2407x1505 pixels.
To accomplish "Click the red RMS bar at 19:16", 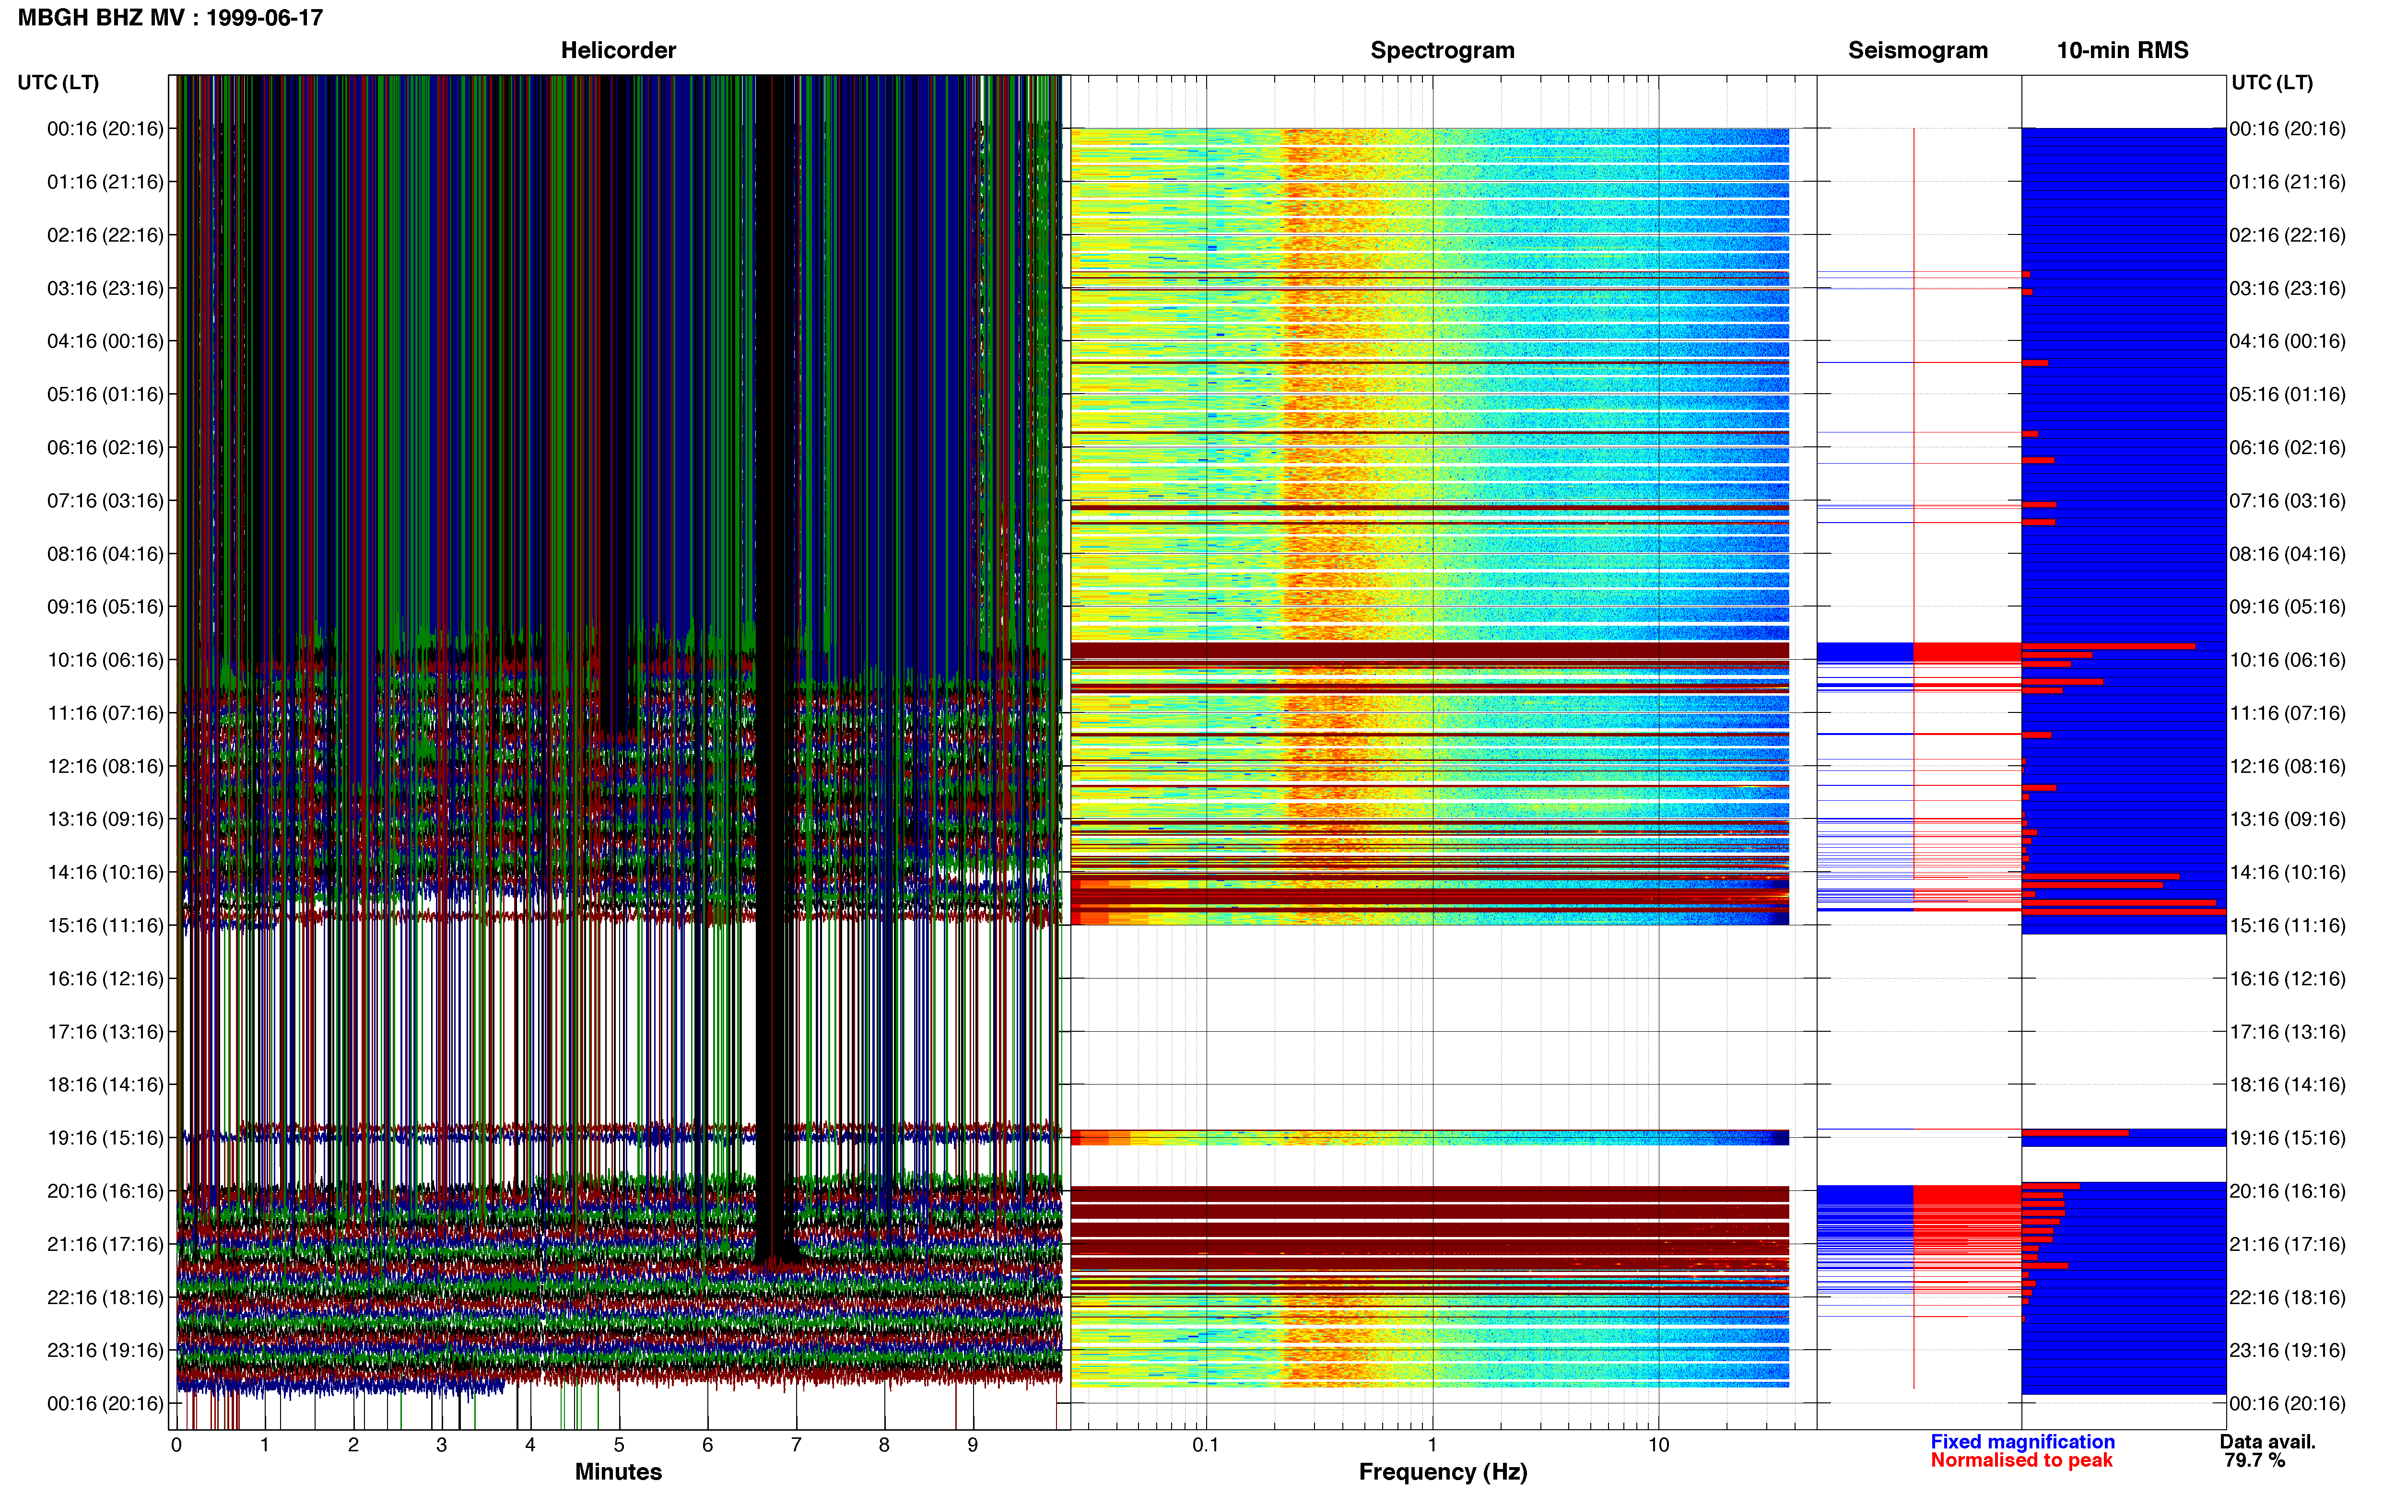I will (x=2075, y=1133).
